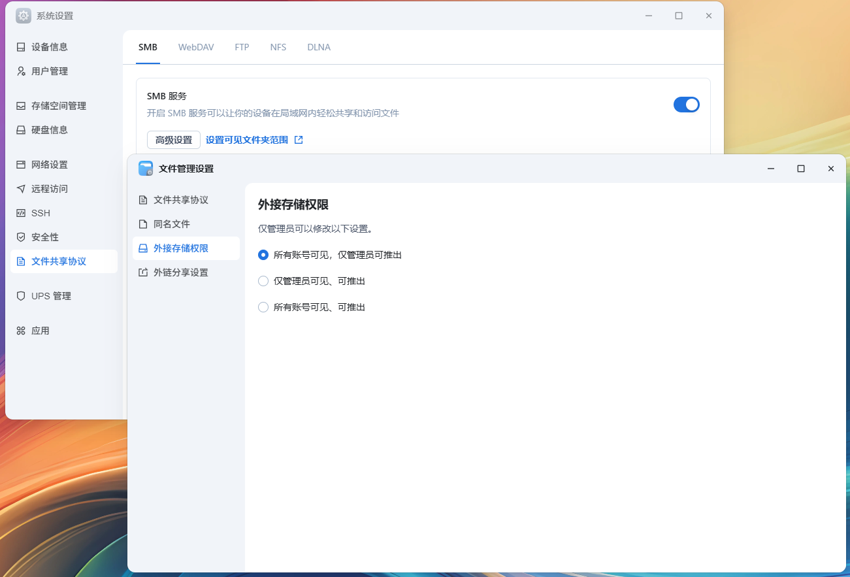Click the 应用 apps icon
Viewport: 850px width, 577px height.
[x=21, y=331]
